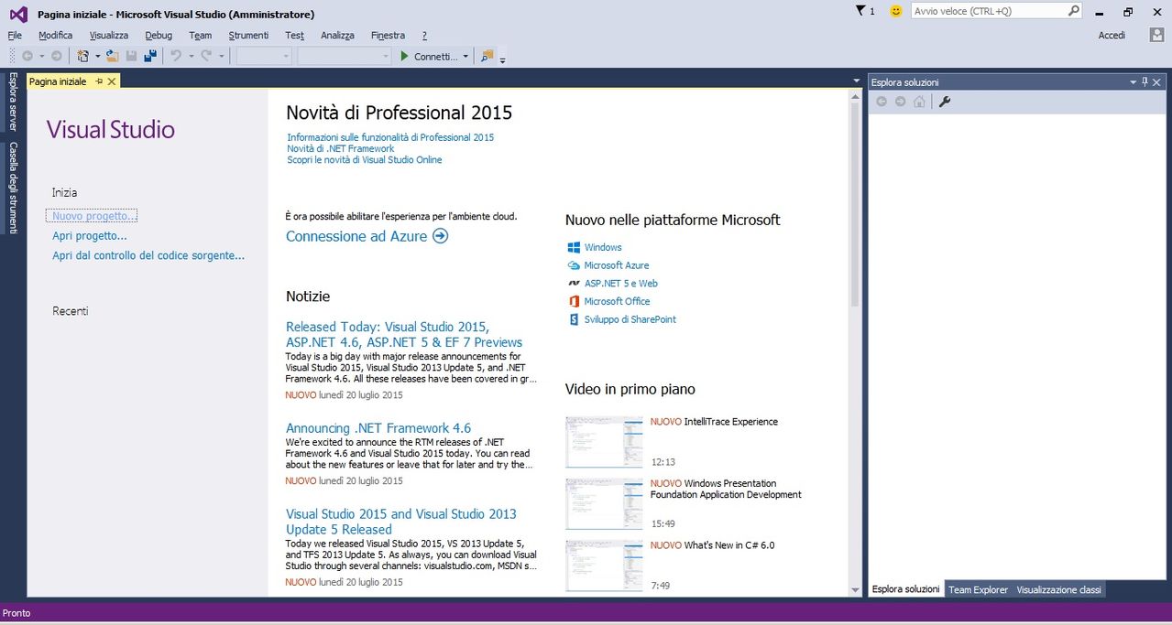
Task: Click the SharePoint development icon
Action: (x=574, y=319)
